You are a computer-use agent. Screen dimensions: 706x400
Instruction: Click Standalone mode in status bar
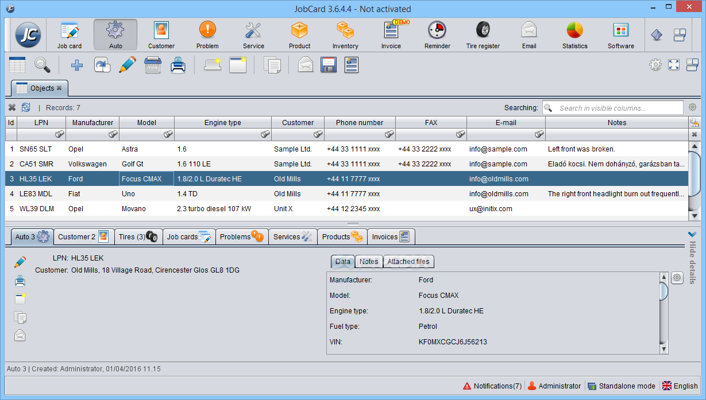[622, 386]
